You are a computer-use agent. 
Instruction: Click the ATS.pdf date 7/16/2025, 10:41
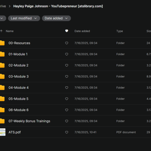click(85, 132)
